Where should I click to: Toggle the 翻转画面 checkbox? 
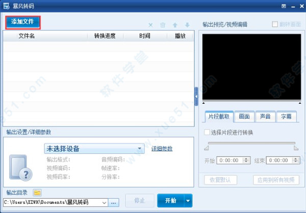tap(275, 24)
